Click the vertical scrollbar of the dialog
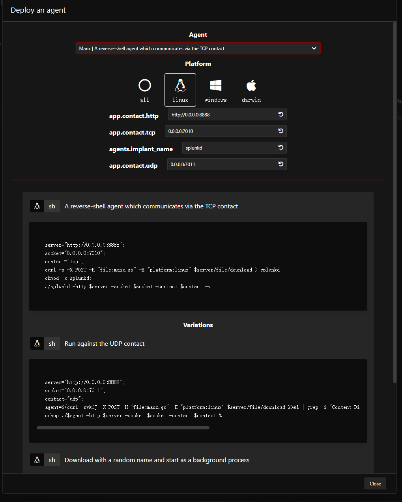402x502 pixels. click(395, 202)
